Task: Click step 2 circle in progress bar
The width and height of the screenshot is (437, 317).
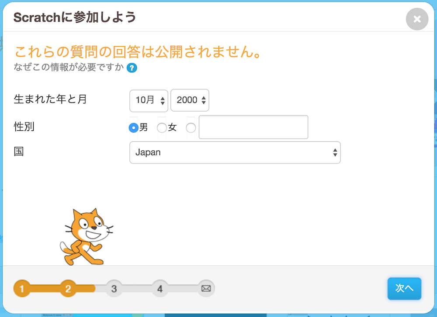Action: tap(68, 288)
